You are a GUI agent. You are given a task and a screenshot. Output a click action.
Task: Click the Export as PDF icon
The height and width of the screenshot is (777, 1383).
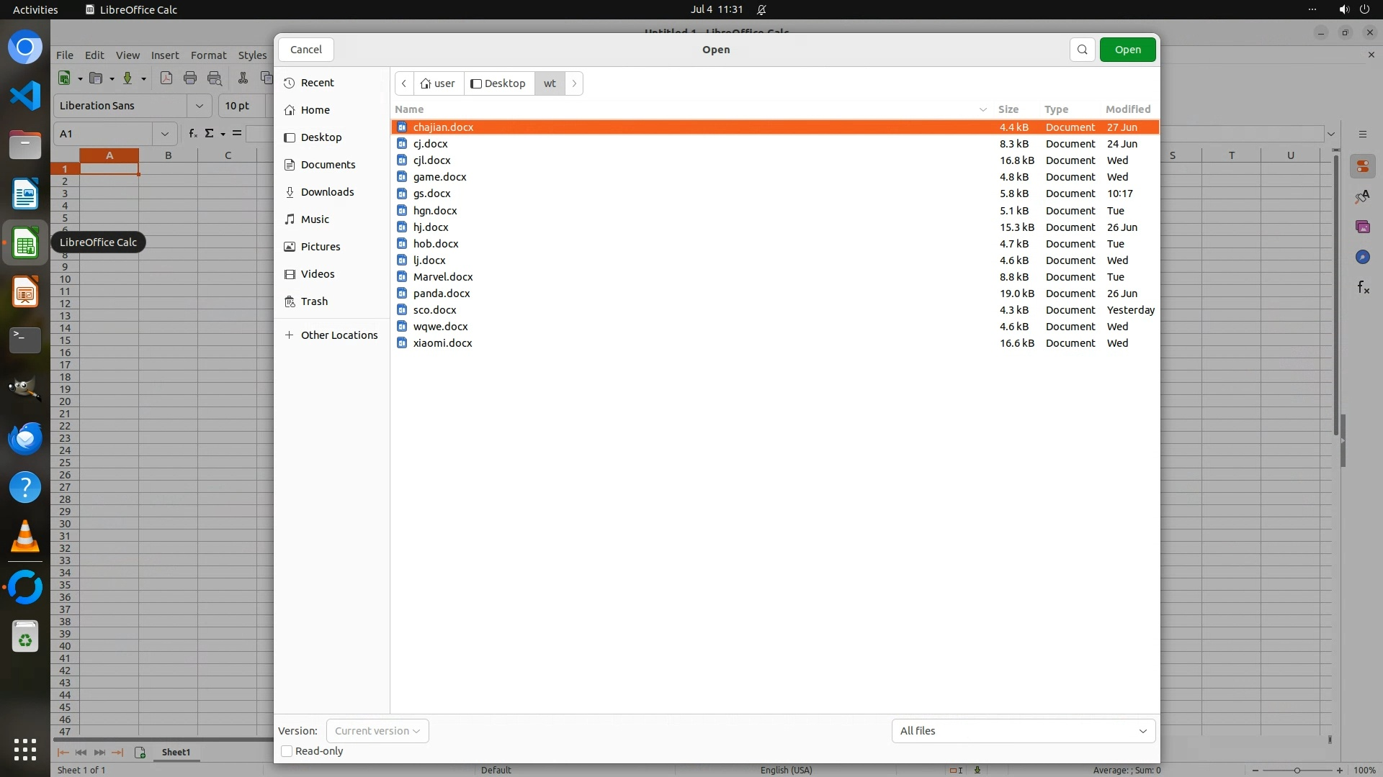[166, 78]
